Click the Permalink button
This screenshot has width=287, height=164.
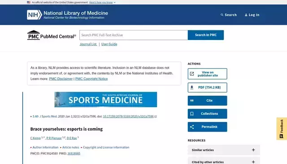pos(207,127)
